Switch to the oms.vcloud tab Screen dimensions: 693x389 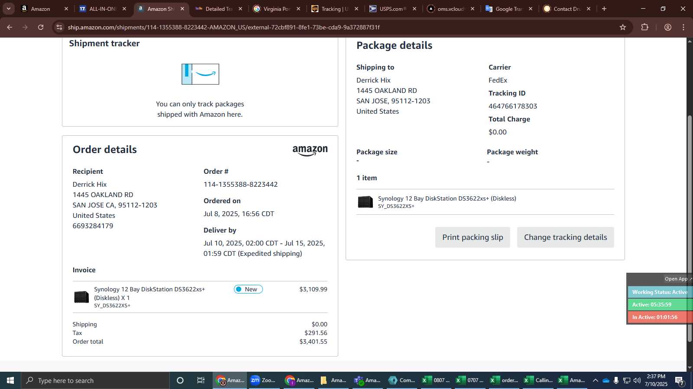click(x=451, y=9)
